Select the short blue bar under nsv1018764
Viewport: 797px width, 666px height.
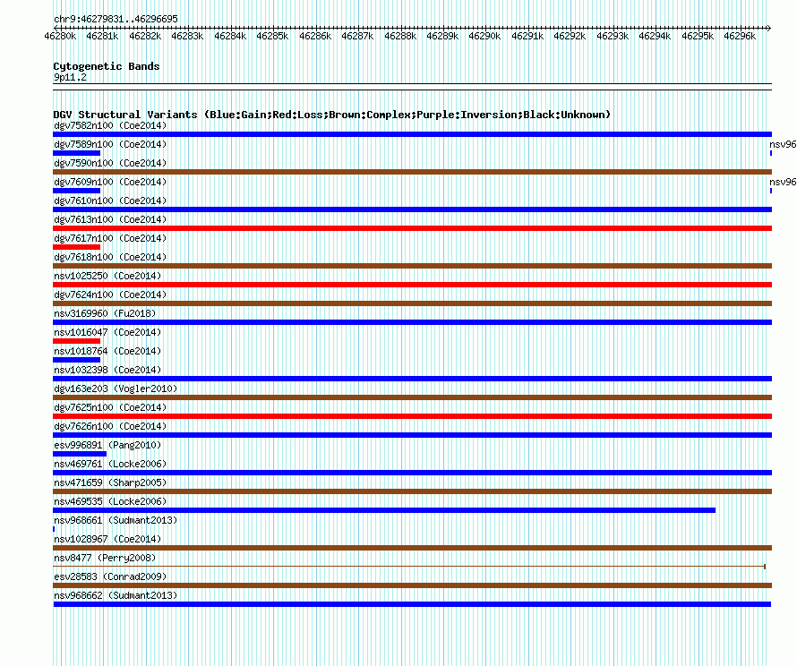tap(77, 360)
